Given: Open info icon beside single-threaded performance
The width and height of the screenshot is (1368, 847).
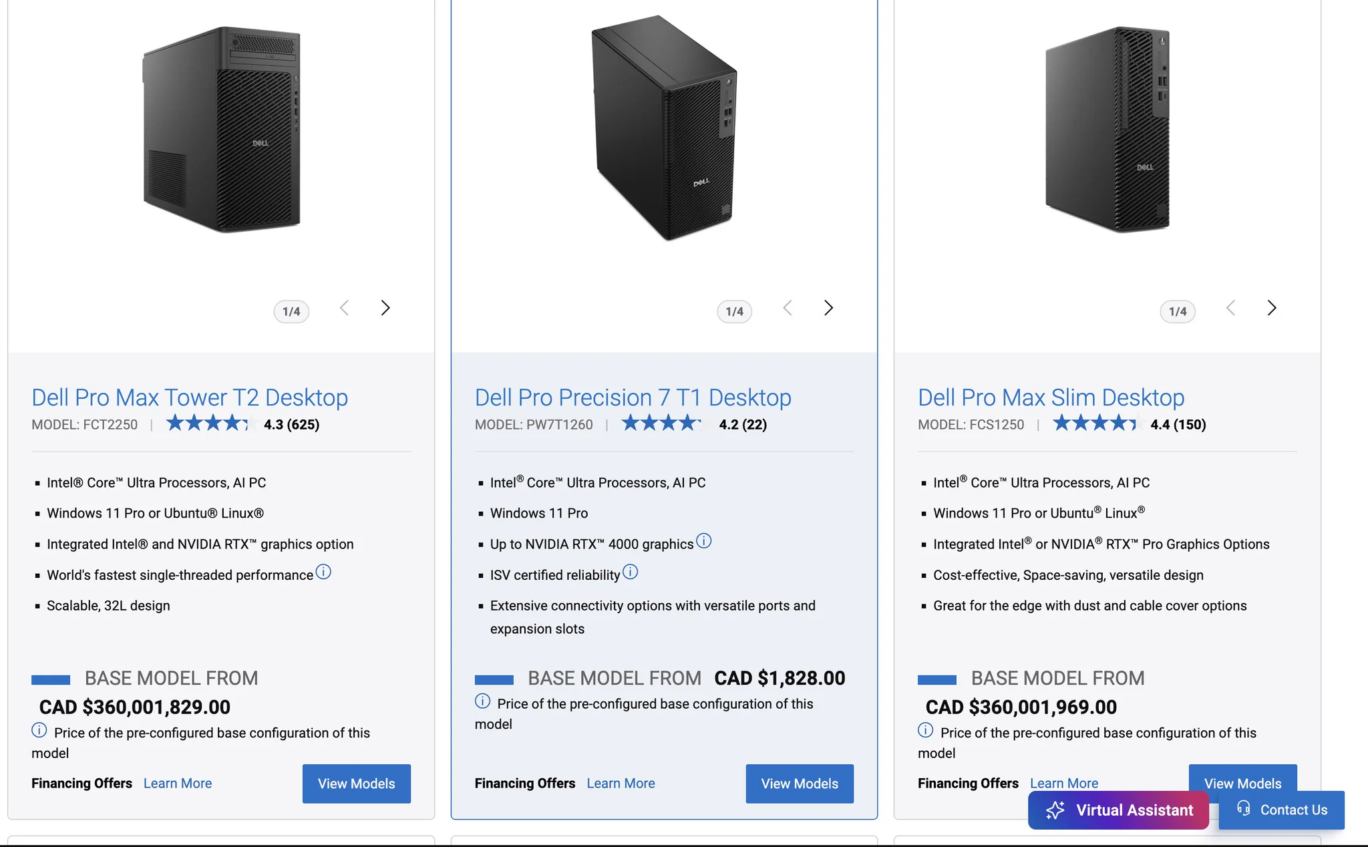Looking at the screenshot, I should (323, 572).
